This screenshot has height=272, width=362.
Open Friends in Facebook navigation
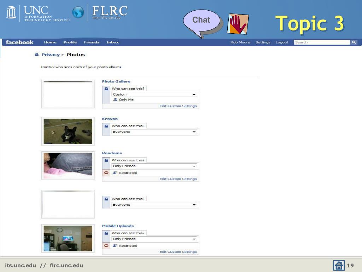92,42
